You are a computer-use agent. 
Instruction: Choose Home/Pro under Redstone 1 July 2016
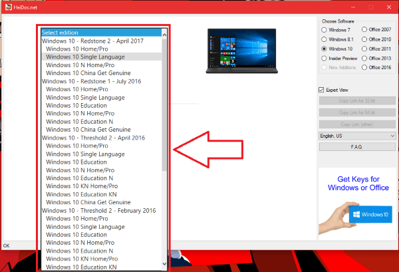pyautogui.click(x=101, y=89)
